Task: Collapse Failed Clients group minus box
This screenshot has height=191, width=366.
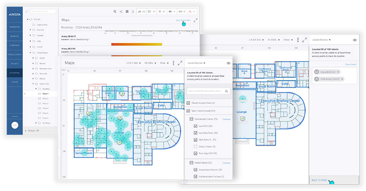Action: pos(191,163)
